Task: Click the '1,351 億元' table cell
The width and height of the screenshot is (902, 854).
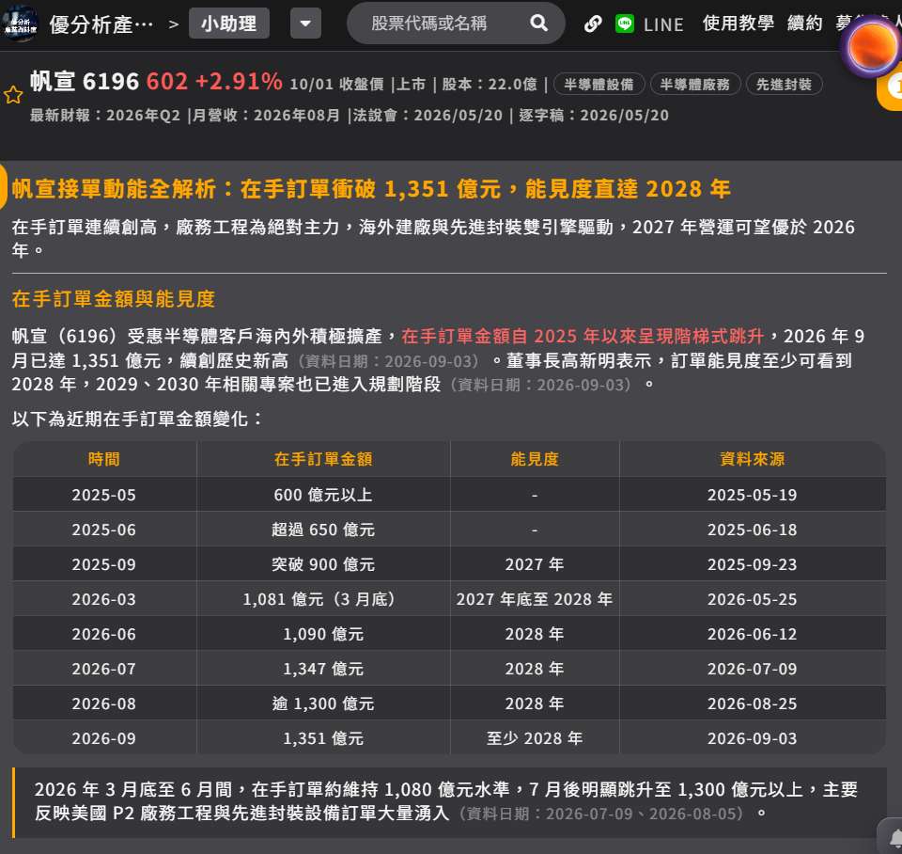Action: click(x=323, y=738)
